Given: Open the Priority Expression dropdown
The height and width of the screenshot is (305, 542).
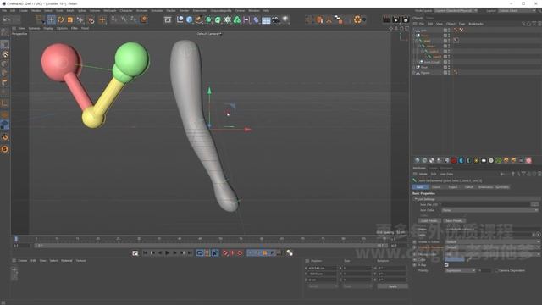Looking at the screenshot, I should 460,270.
